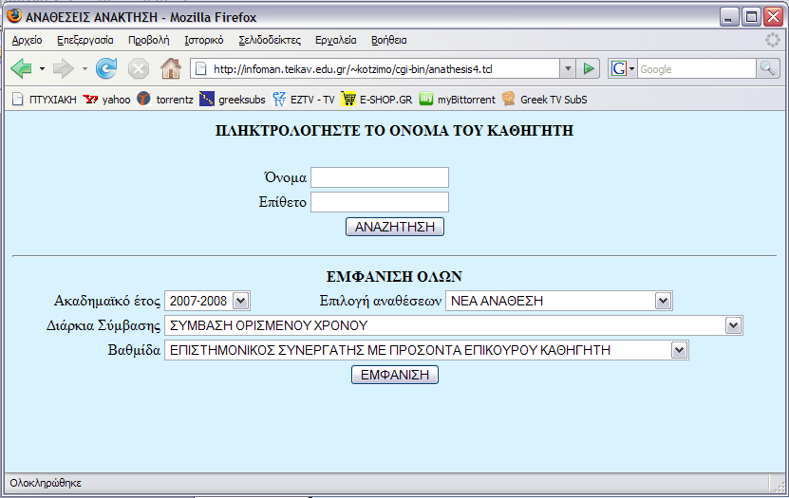789x498 pixels.
Task: Open the ΠΤΥΧΙΑΚΗ bookmark
Action: click(x=44, y=100)
